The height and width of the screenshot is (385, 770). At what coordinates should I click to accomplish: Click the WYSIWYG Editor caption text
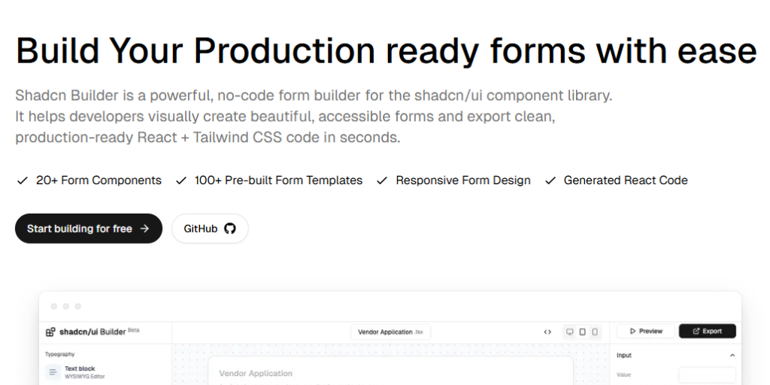point(84,377)
